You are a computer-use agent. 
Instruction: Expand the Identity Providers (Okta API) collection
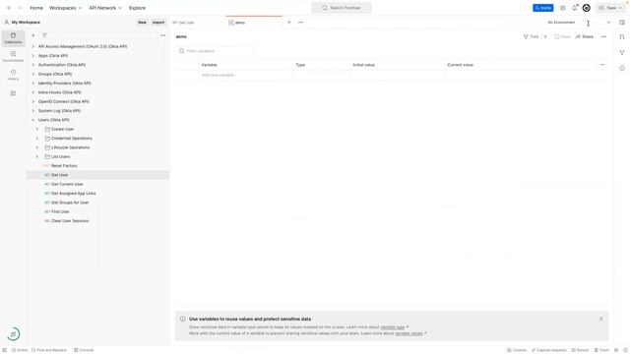pyautogui.click(x=33, y=83)
